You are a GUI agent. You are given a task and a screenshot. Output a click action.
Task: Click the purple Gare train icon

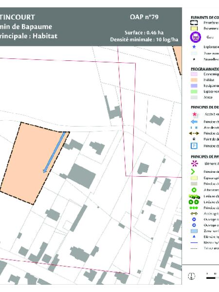196,37
